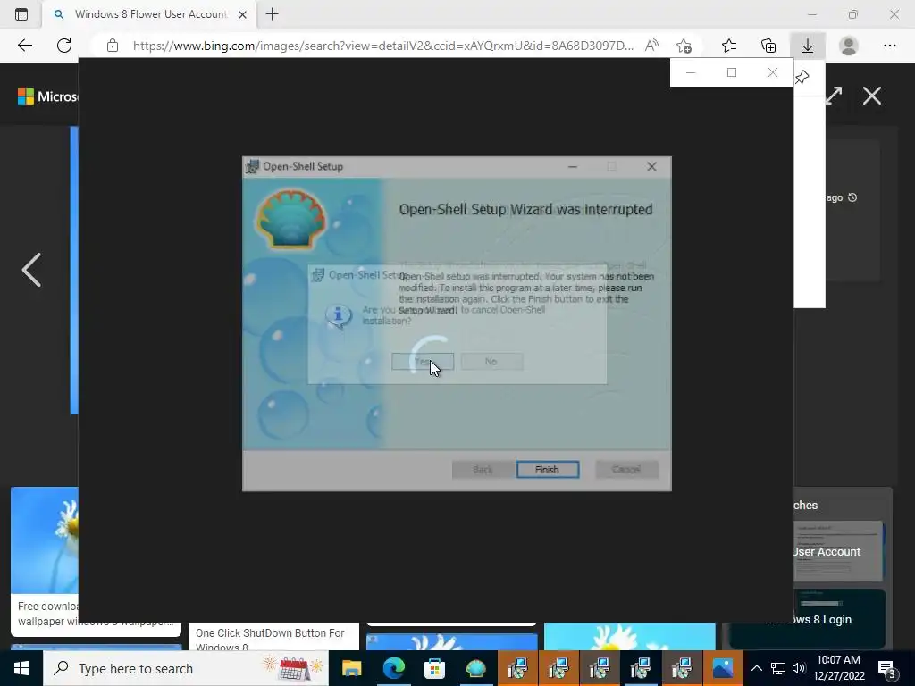
Task: Minimize the white overlay window control
Action: (x=691, y=72)
